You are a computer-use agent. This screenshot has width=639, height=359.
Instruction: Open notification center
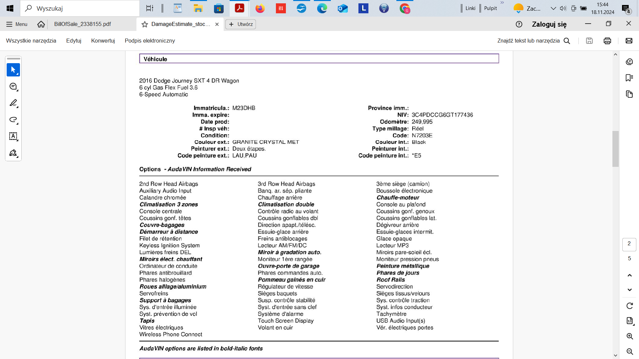point(626,9)
